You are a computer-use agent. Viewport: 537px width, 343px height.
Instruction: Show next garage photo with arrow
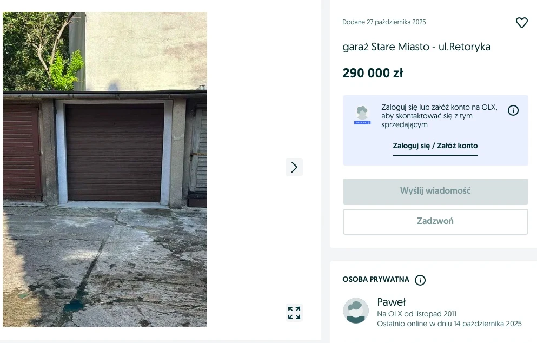click(294, 167)
